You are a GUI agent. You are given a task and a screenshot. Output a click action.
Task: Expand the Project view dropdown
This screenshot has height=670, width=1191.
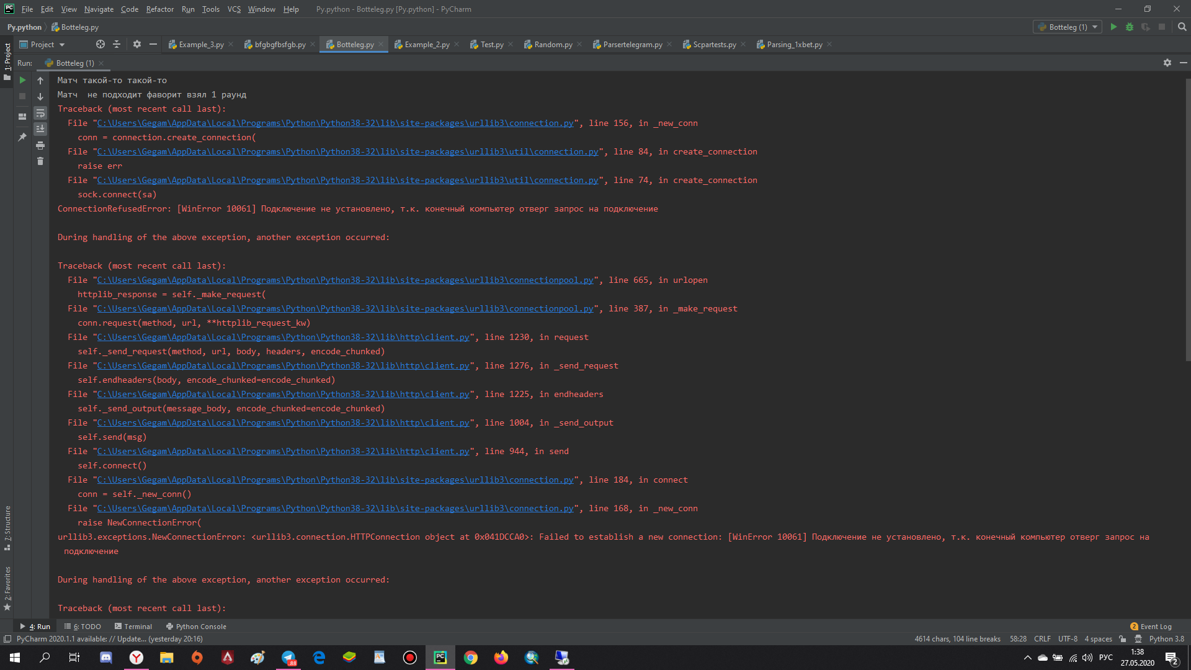coord(42,45)
